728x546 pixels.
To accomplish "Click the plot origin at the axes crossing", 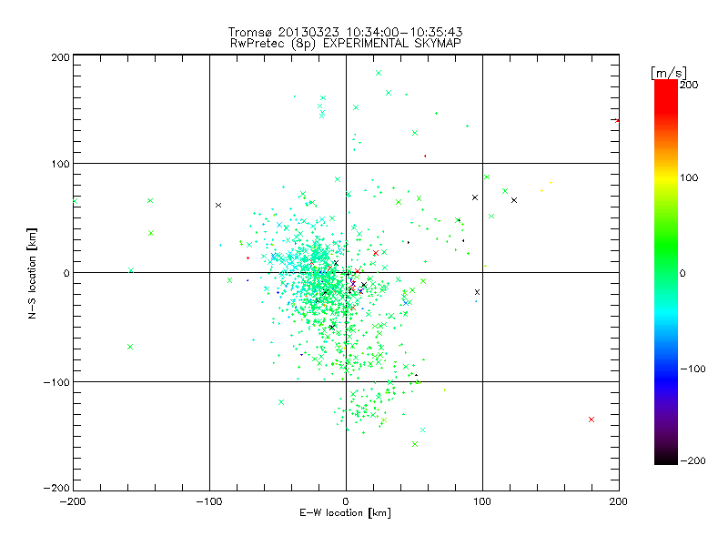I will click(346, 272).
